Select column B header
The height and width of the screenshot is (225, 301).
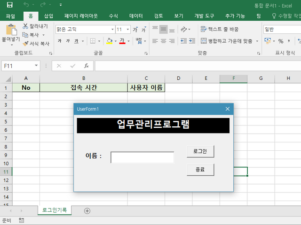point(84,78)
